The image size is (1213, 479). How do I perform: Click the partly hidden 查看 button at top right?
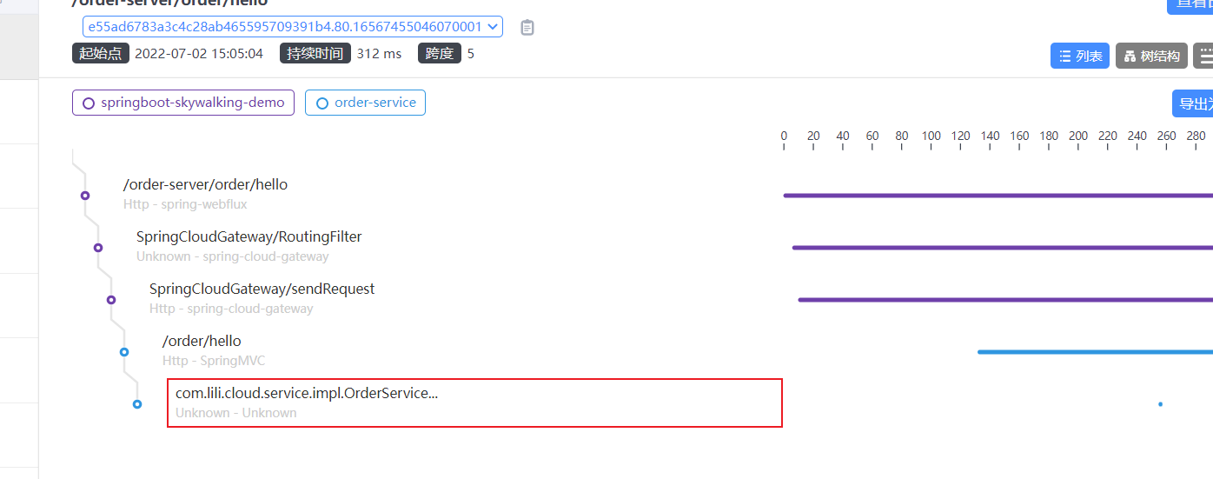(x=1190, y=4)
